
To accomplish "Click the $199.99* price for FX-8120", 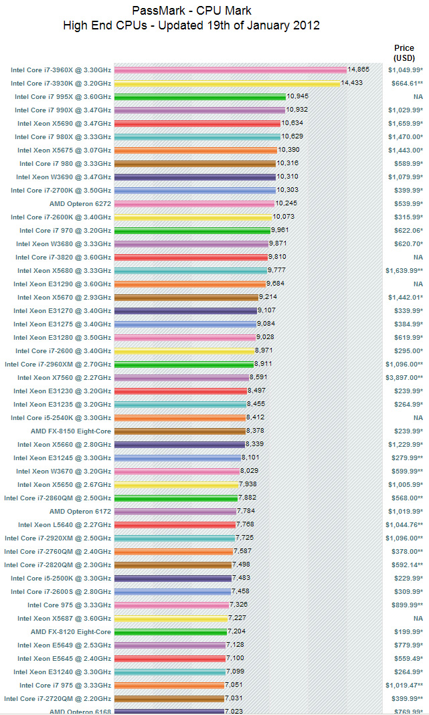I will tap(408, 631).
